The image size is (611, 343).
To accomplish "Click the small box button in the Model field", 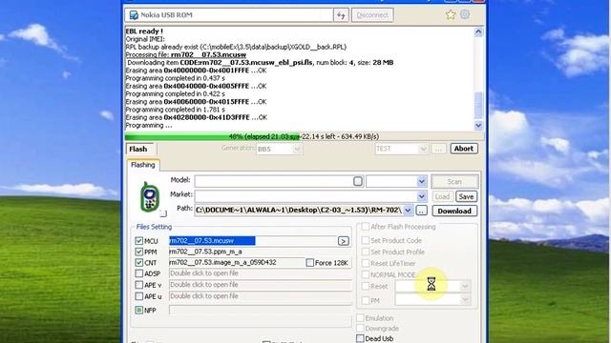I will [358, 181].
